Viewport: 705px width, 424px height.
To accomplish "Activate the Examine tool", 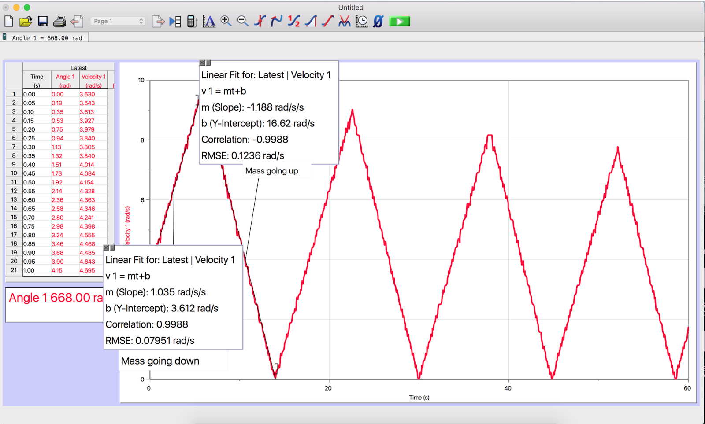I will tap(260, 21).
